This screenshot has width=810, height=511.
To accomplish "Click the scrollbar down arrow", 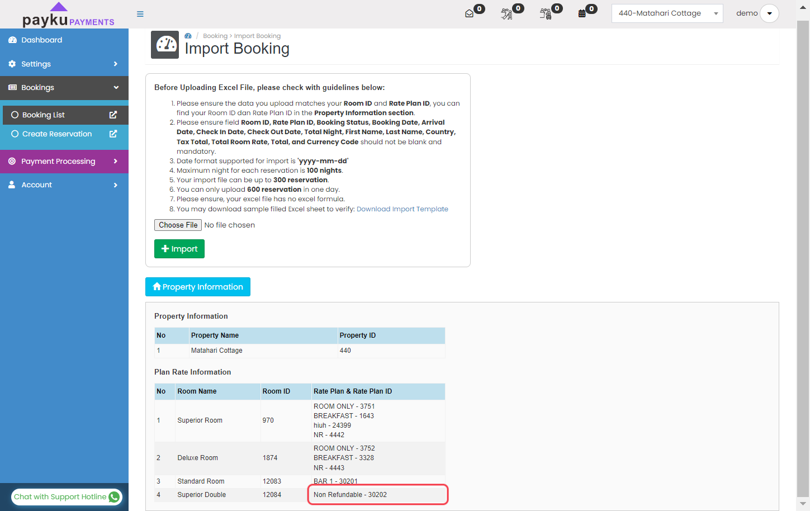I will pyautogui.click(x=803, y=504).
